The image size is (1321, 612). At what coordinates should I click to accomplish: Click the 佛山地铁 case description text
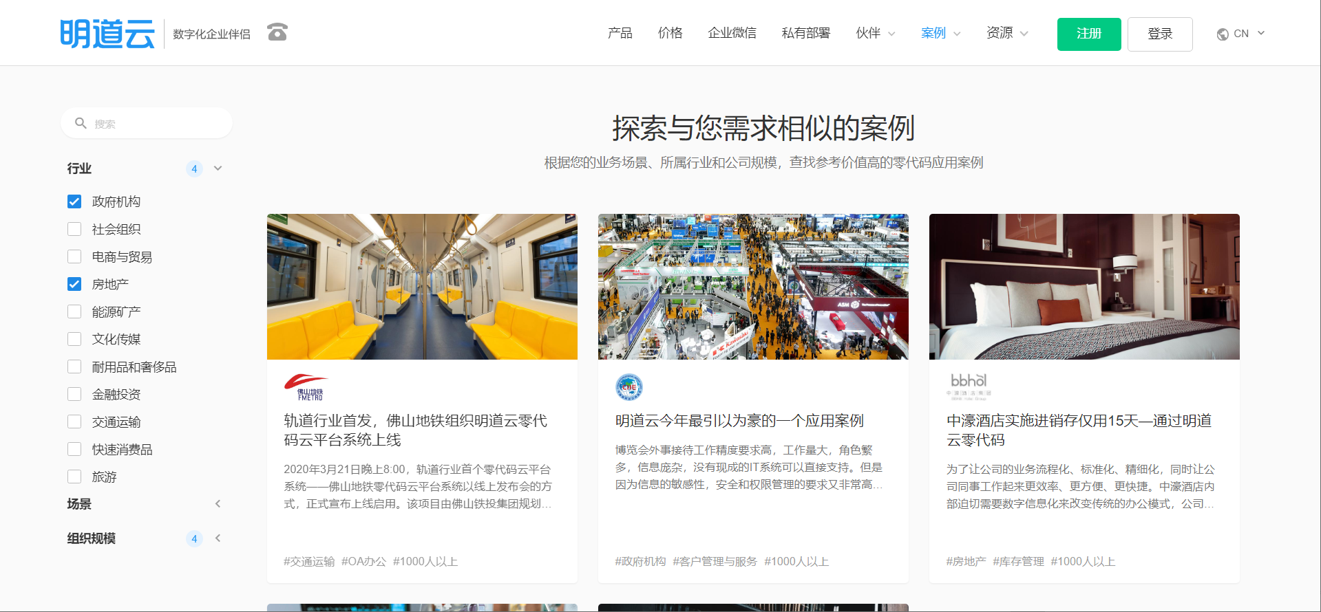[418, 487]
